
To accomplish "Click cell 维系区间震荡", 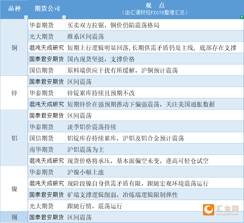I will click(155, 36).
